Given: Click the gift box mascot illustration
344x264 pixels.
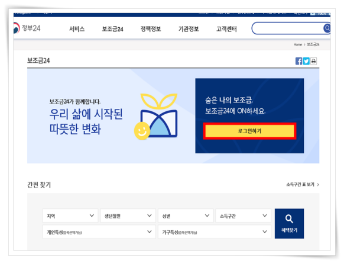Looking at the screenshot, I should (157, 117).
